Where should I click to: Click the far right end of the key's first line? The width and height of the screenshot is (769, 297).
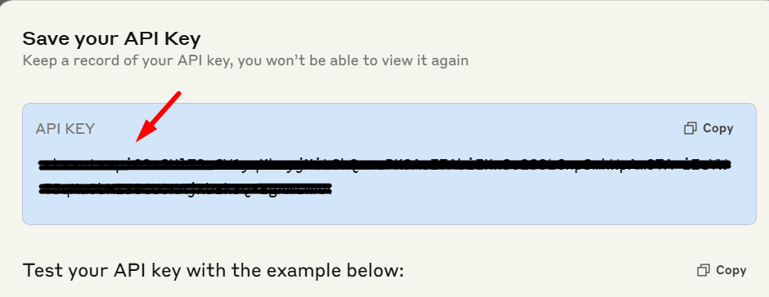coord(726,165)
